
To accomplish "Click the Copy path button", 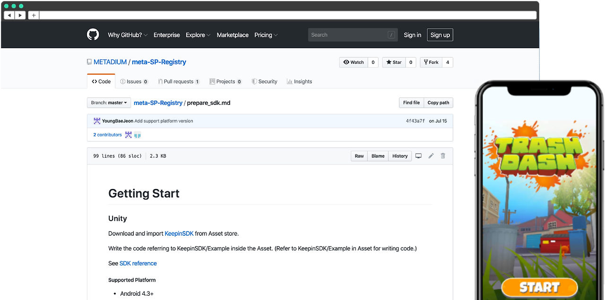I will (x=438, y=103).
